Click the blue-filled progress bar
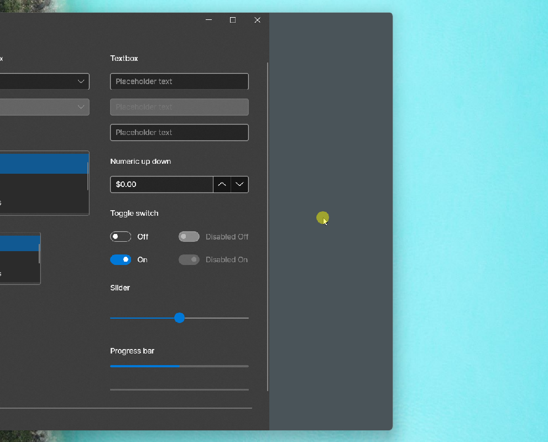Screen dimensions: 548x442 [144, 366]
